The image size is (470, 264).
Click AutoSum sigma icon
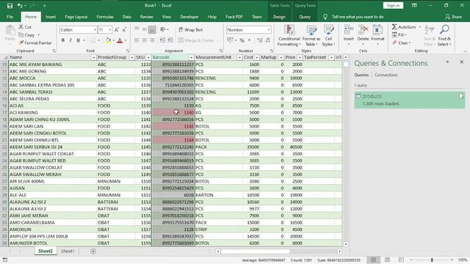[394, 27]
